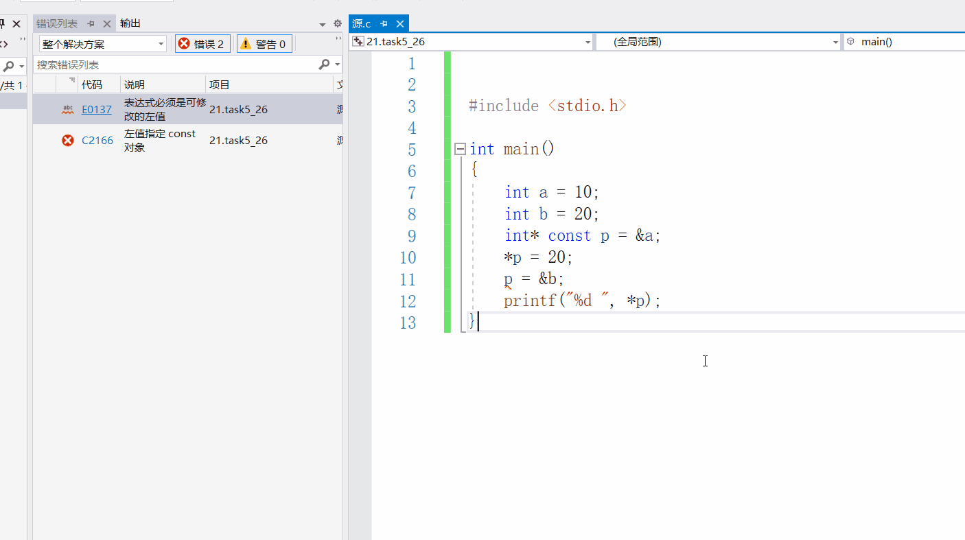Expand the 21.task5_26 project navigation dropdown

click(471, 42)
